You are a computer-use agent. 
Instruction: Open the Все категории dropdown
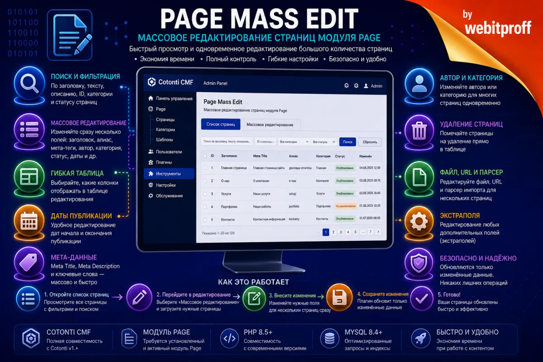click(x=294, y=142)
